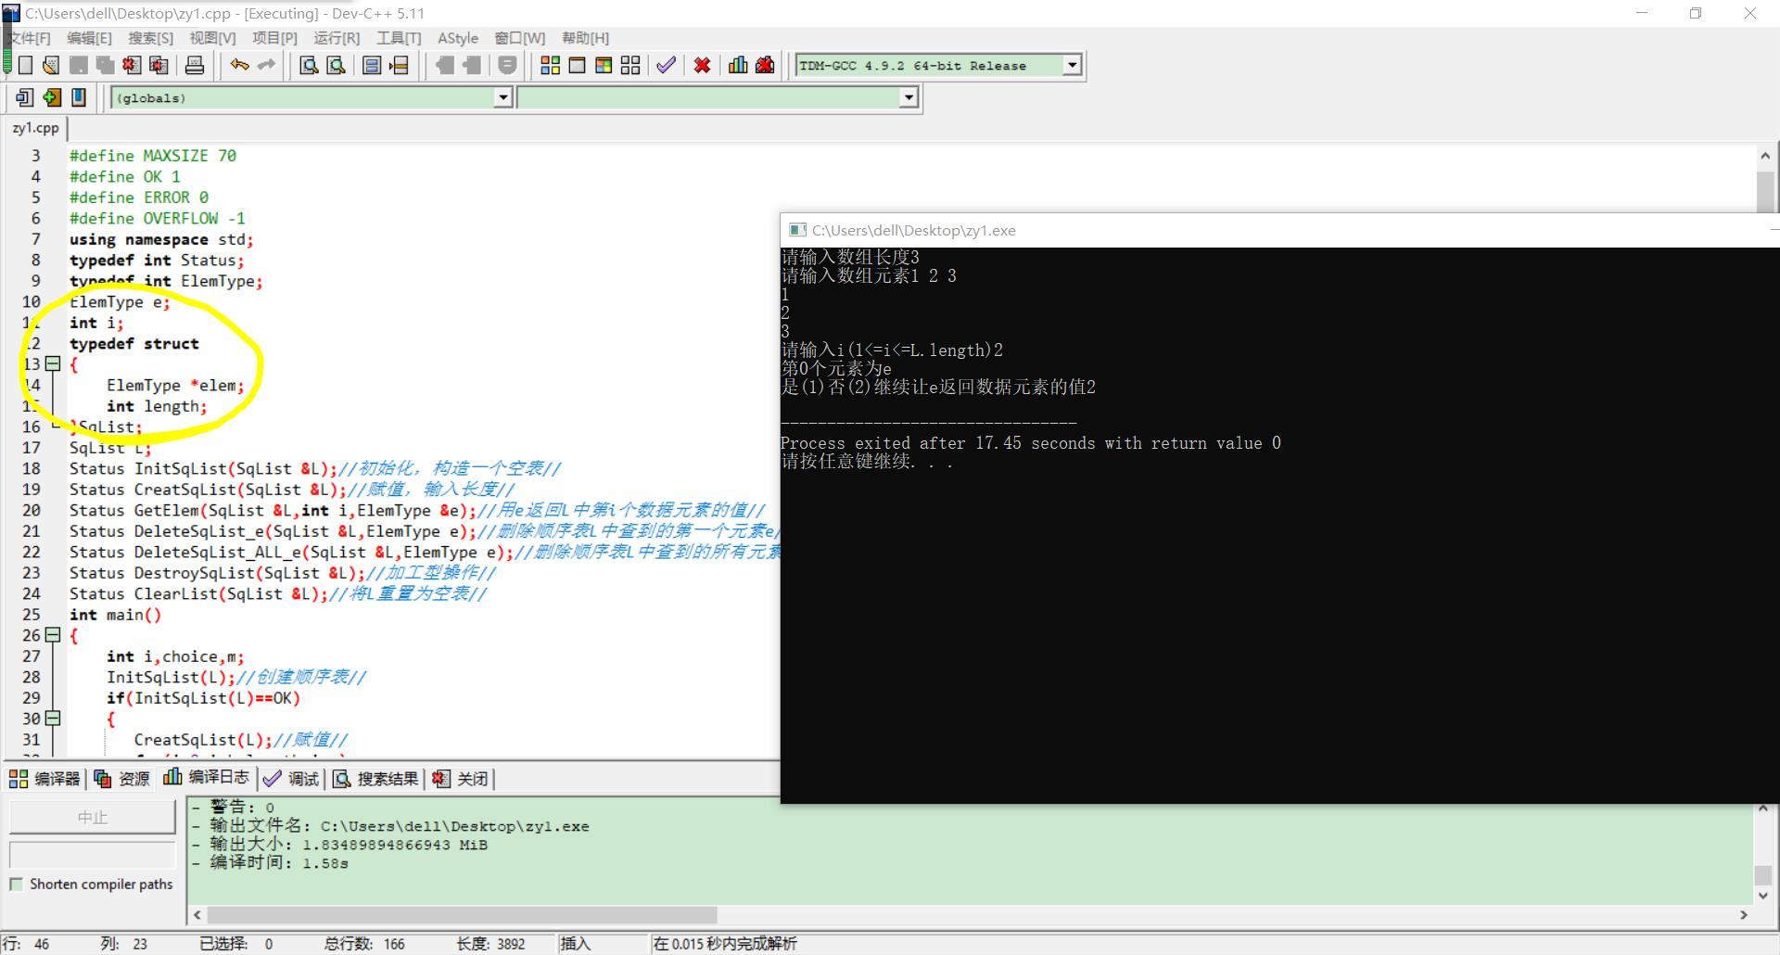The width and height of the screenshot is (1780, 955).
Task: Click the Debug checkmark icon
Action: point(666,65)
